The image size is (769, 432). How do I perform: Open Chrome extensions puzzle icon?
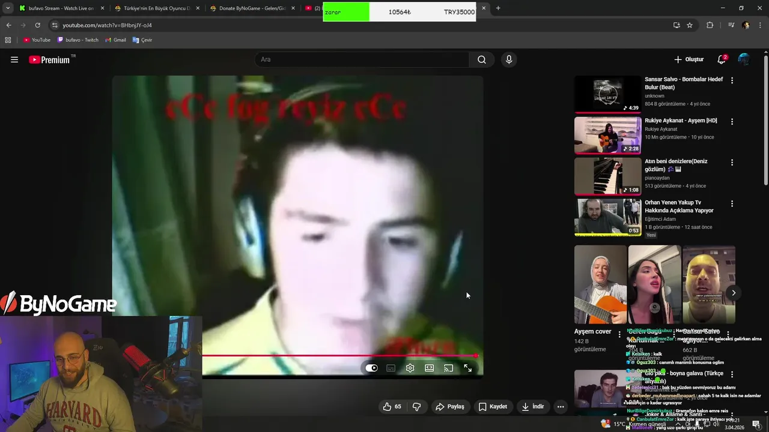710,25
